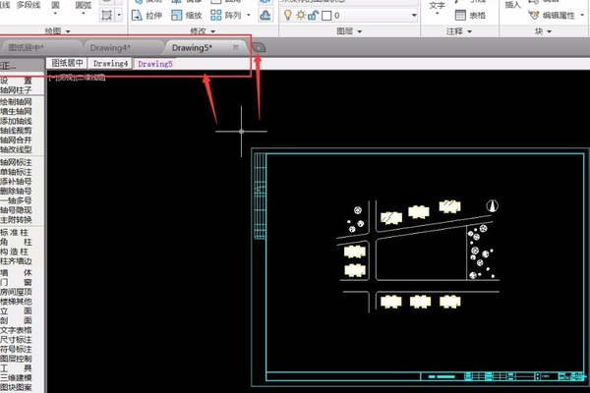
Task: Open dropdown beside the rectangle boundary icon
Action: click(x=119, y=16)
